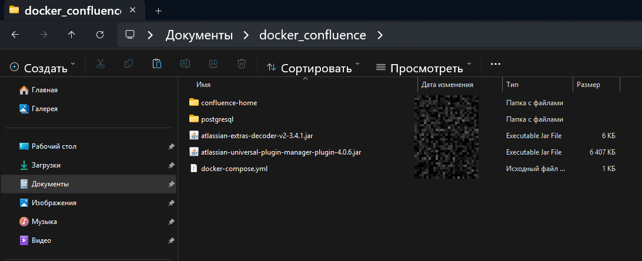Click the jar icon of atlassian-extras-decoder
The image size is (642, 261).
coord(193,135)
